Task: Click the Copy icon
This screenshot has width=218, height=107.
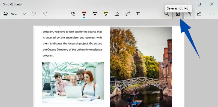Action: pyautogui.click(x=188, y=14)
